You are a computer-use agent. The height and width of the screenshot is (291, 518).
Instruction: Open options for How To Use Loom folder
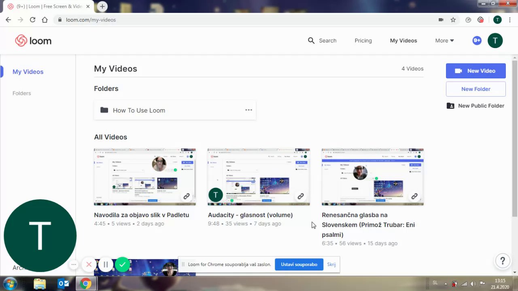click(248, 110)
